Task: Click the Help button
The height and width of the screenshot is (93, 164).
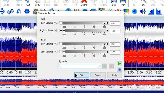Action: tap(115, 75)
